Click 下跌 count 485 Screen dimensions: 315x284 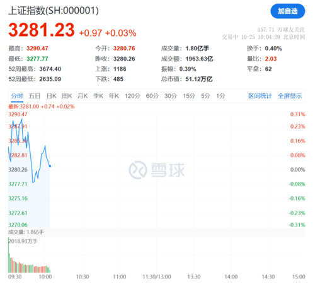point(118,80)
